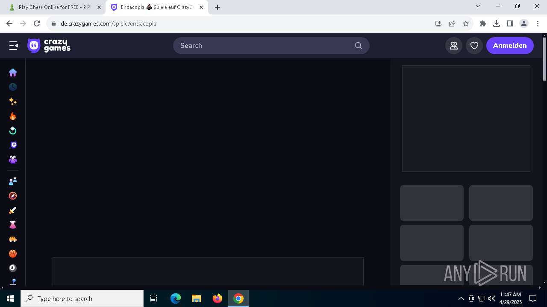The width and height of the screenshot is (547, 307).
Task: Open favorites heart icon
Action: click(x=474, y=46)
